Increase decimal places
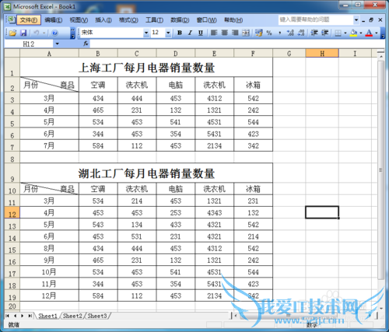389x332 pixels. click(x=290, y=33)
